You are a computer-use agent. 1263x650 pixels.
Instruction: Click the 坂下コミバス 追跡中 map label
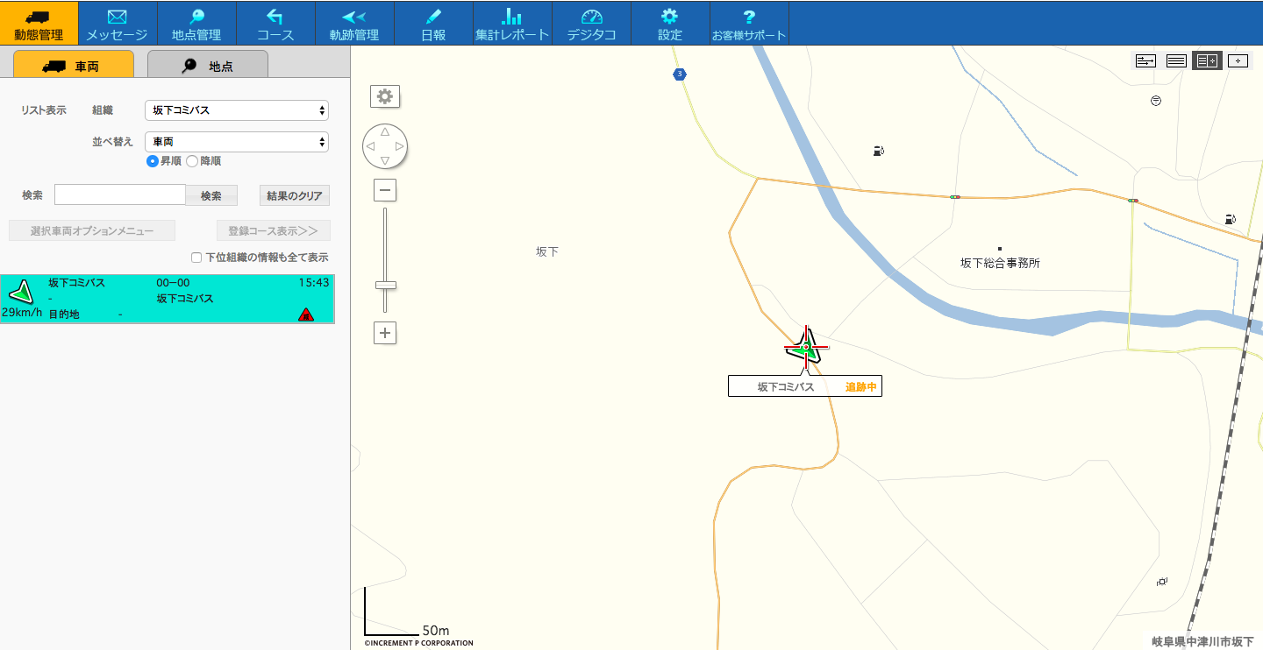(805, 386)
